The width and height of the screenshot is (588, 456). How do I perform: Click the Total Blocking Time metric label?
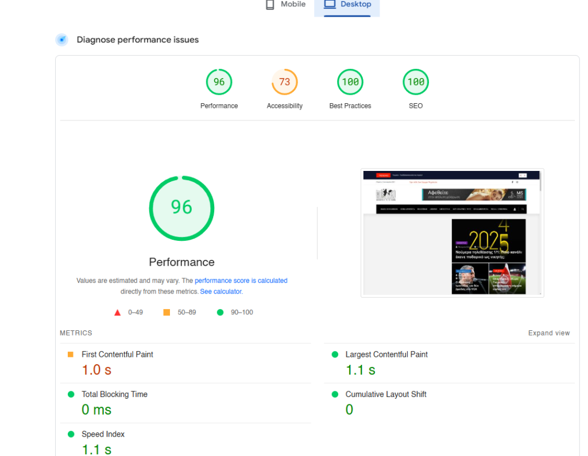tap(114, 394)
